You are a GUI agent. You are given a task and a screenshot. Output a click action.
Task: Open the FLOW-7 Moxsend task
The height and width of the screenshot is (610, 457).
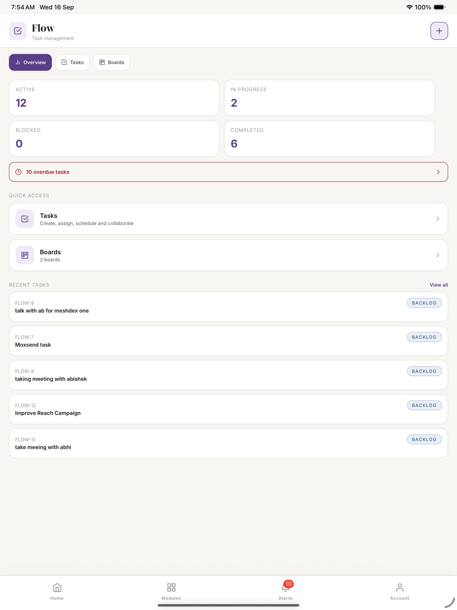click(x=228, y=341)
